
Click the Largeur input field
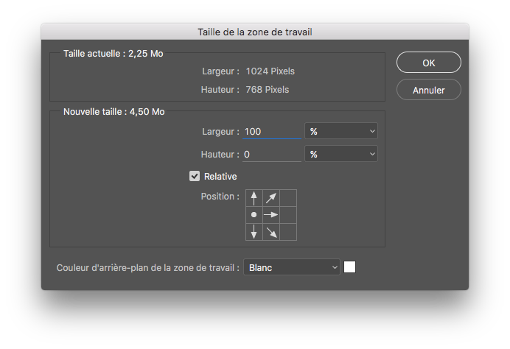pyautogui.click(x=272, y=131)
